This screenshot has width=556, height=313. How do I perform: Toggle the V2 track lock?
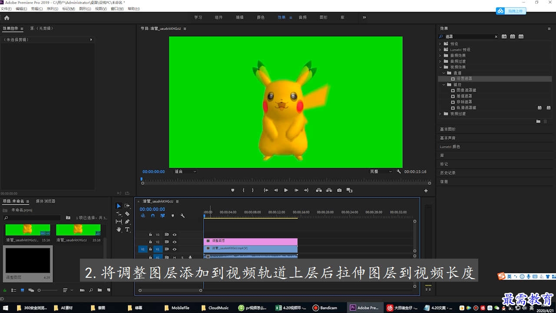tap(150, 242)
